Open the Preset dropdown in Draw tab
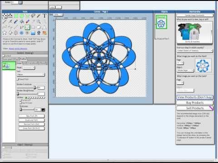 coord(29,67)
